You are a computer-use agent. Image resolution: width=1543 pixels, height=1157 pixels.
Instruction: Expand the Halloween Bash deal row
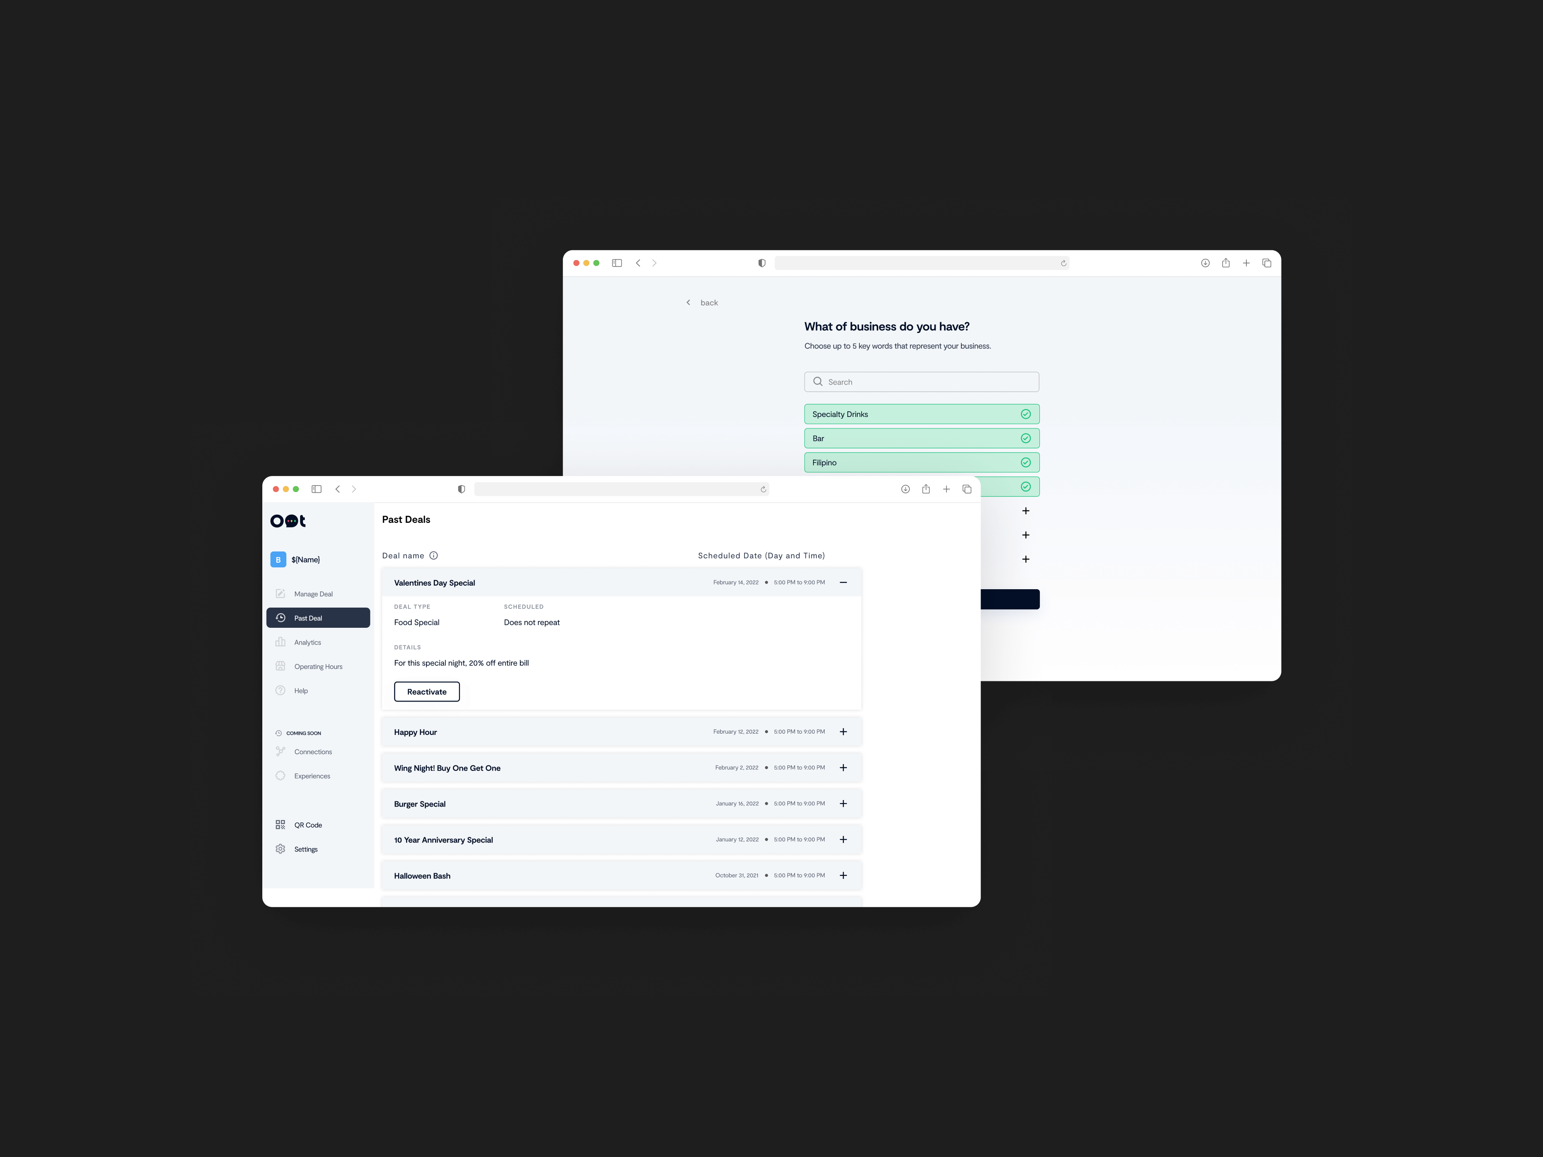(x=844, y=875)
